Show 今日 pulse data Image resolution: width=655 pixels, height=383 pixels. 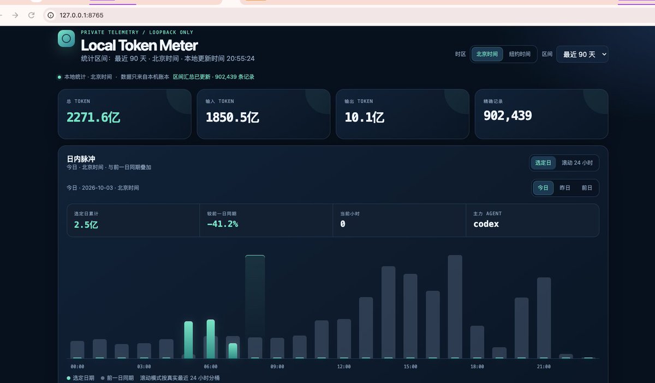[x=543, y=188]
